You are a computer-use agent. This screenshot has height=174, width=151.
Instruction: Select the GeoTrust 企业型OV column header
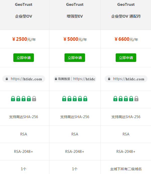click(x=24, y=11)
